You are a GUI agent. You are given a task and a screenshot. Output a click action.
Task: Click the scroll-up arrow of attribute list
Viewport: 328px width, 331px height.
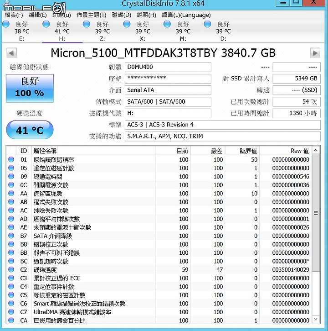pos(316,150)
